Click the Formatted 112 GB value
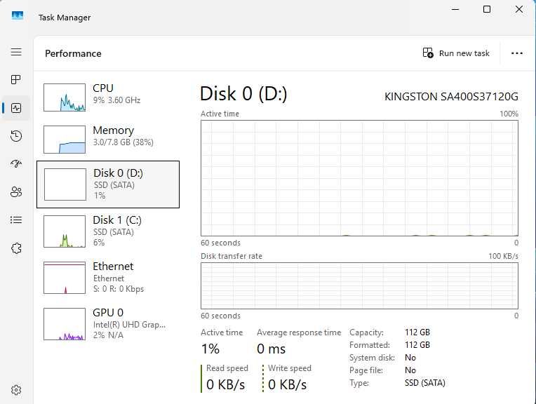Viewport: 536px width, 404px height. coord(417,345)
